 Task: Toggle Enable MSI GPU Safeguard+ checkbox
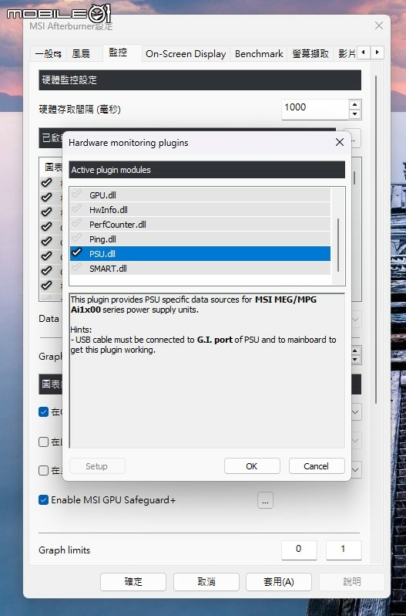pyautogui.click(x=43, y=500)
